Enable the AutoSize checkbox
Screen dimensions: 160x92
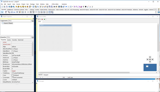coord(12,60)
